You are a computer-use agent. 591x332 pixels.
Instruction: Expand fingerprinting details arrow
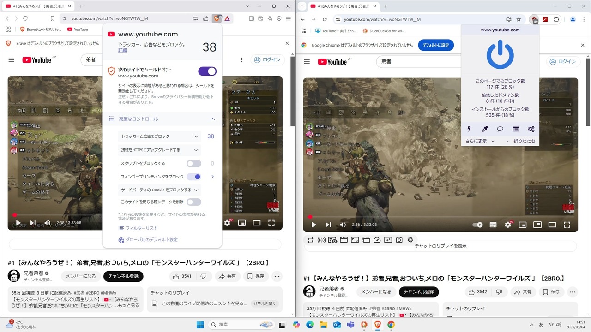212,177
